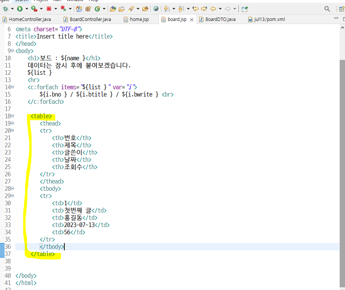Image resolution: width=345 pixels, height=290 pixels.
Task: Open the New Java class dropdown arrow
Action: [x=104, y=9]
